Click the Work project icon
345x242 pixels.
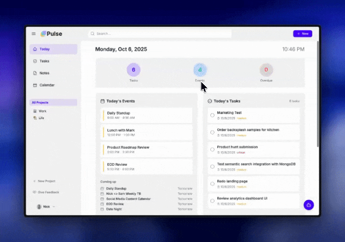coord(35,111)
